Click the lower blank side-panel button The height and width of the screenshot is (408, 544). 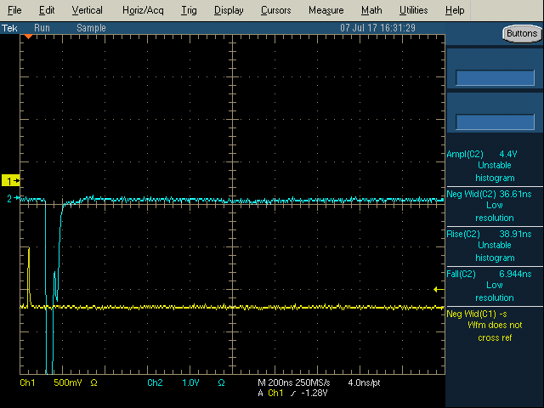[x=495, y=122]
